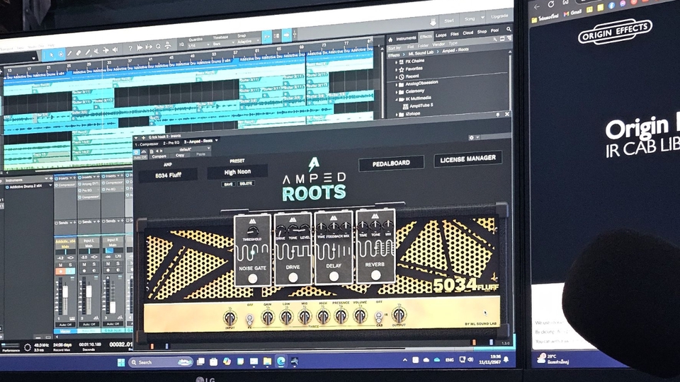Click the Copy button in plugin header
The width and height of the screenshot is (680, 382).
[x=180, y=155]
